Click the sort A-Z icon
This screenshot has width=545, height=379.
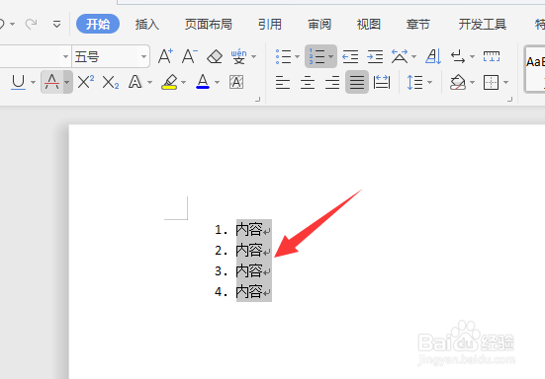tap(433, 56)
